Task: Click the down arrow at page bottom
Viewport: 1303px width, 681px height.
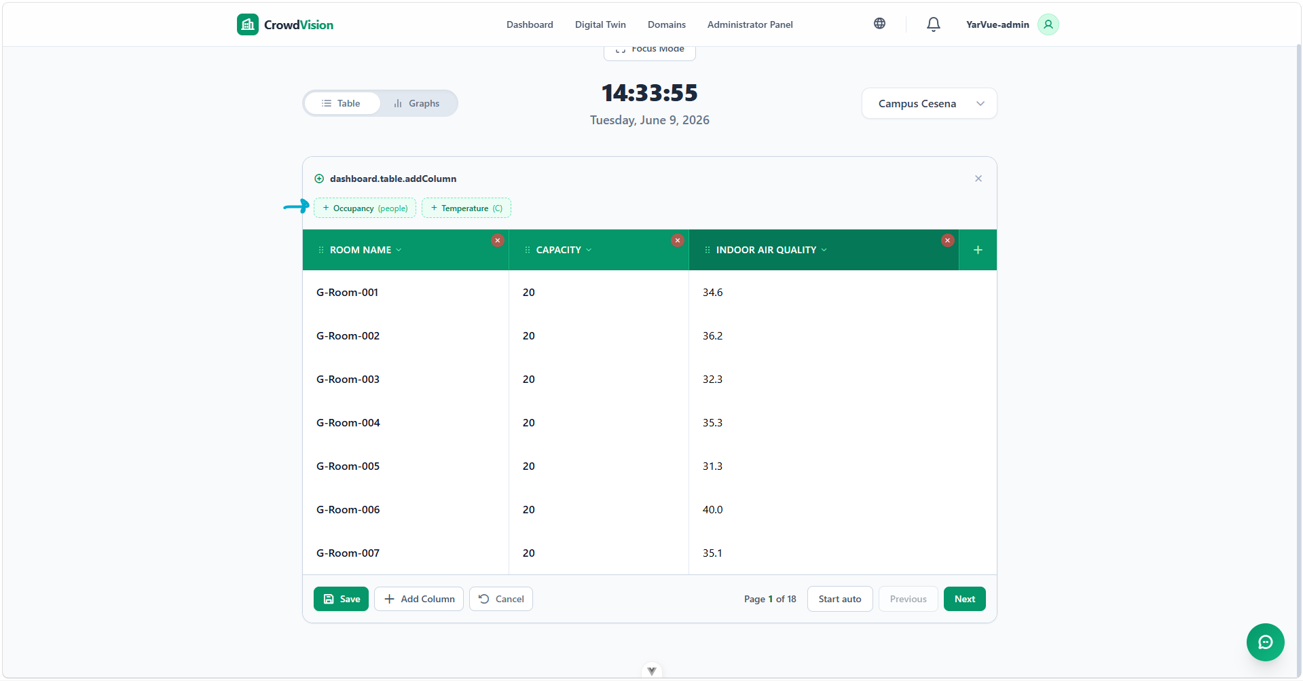Action: (651, 671)
